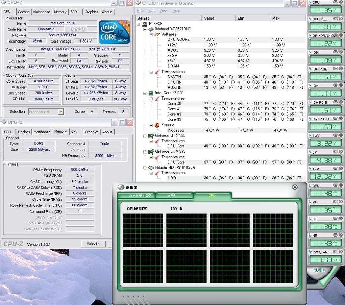This screenshot has width=345, height=305.
Task: Close the CPU PLL voltage gauge
Action: coord(341,19)
